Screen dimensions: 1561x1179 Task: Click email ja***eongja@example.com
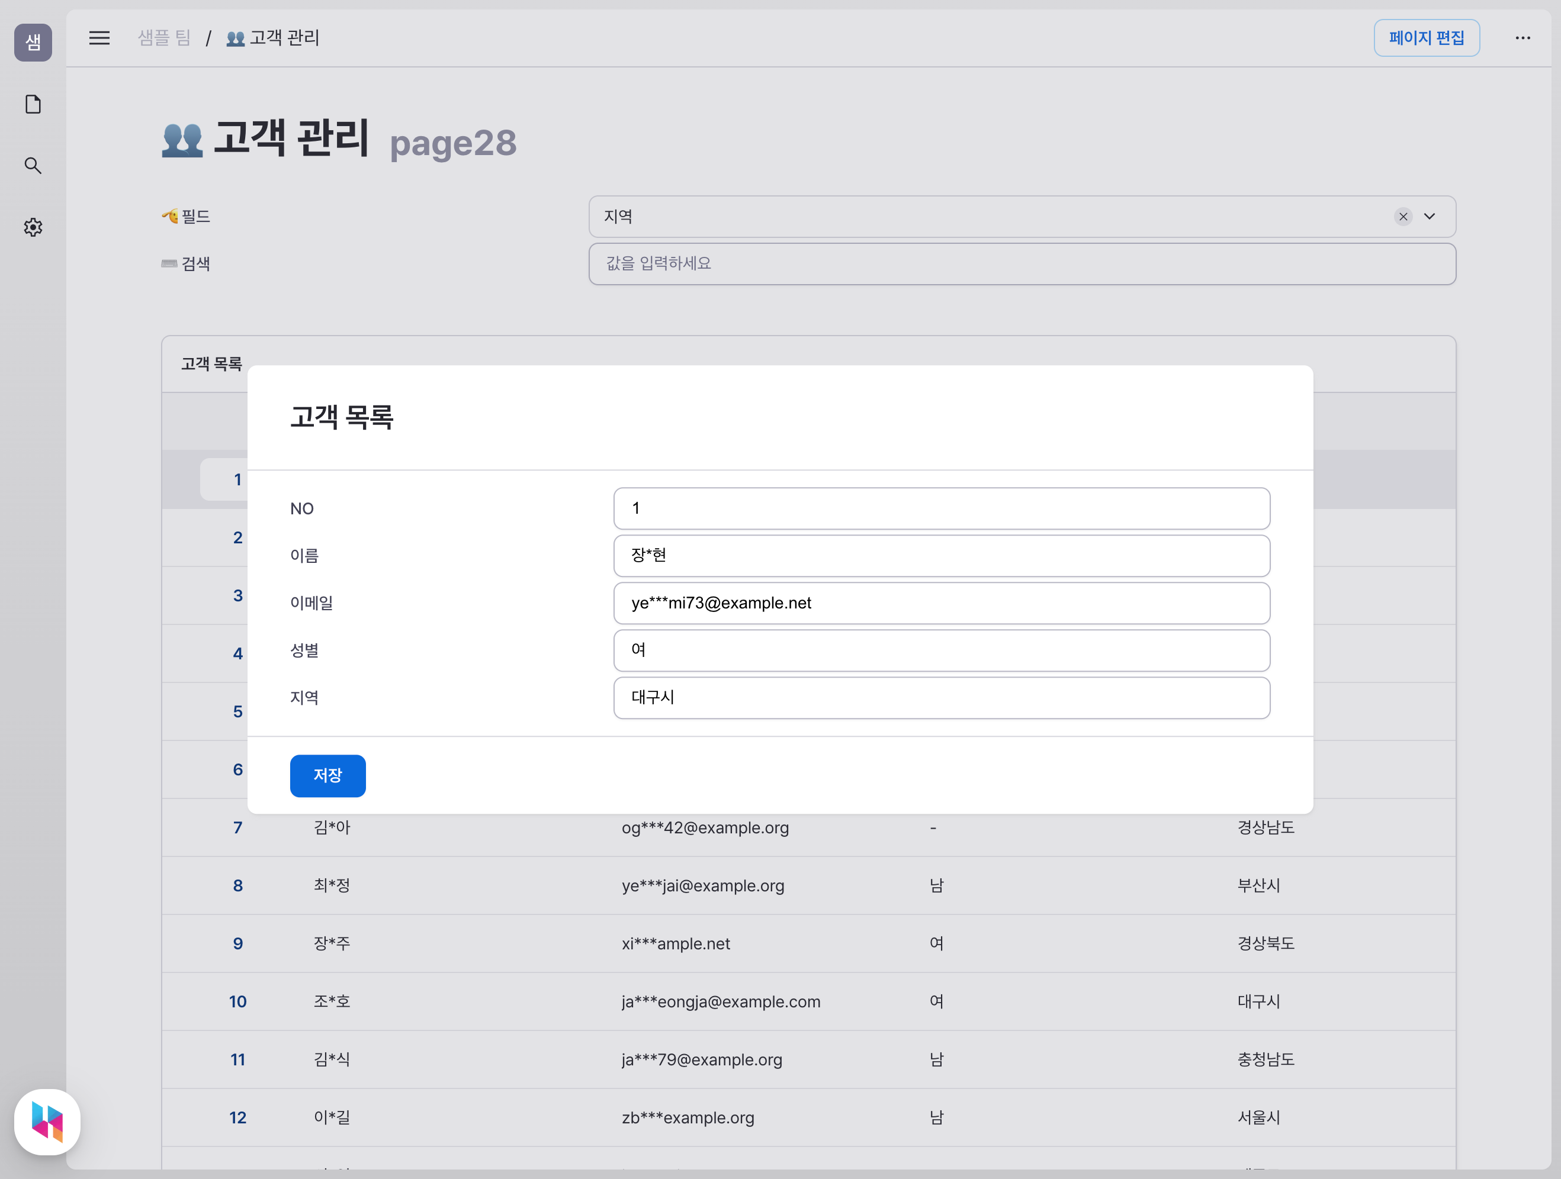tap(721, 1001)
